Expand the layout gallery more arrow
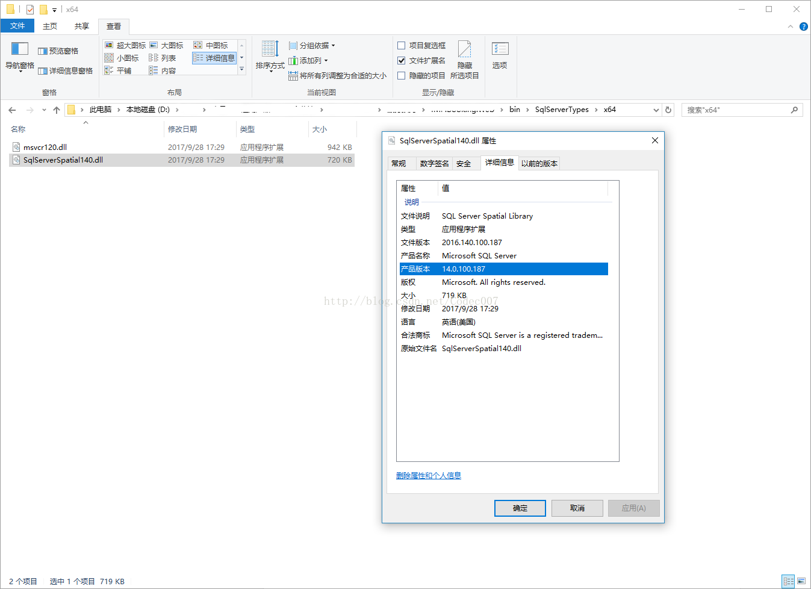The image size is (811, 589). [242, 70]
